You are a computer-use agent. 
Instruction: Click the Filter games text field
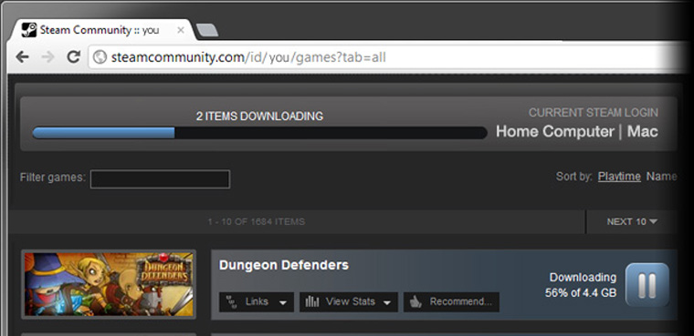click(x=160, y=179)
